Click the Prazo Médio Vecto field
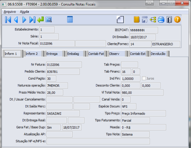191x148 pixels. point(55,93)
